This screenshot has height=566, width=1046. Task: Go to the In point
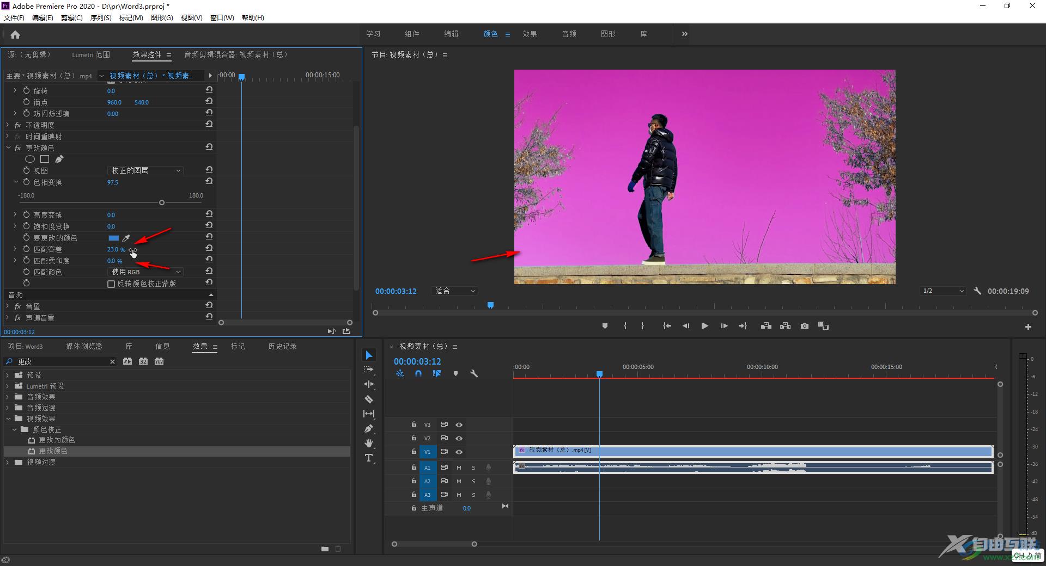(667, 326)
